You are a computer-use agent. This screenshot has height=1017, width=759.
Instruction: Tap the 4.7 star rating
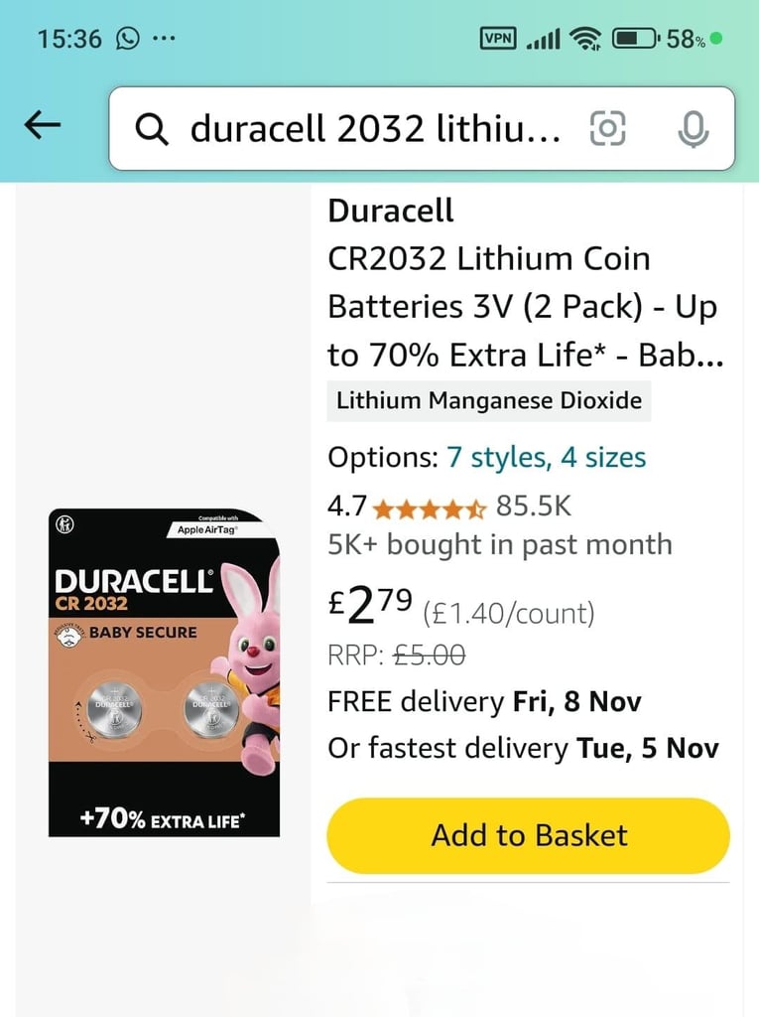(407, 507)
